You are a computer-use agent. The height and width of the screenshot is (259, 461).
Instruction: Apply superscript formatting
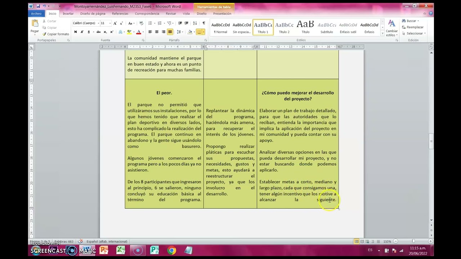click(x=111, y=32)
